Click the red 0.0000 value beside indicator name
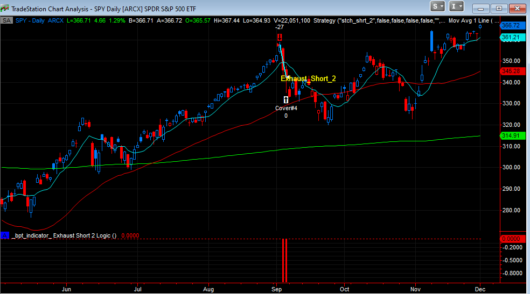This screenshot has width=530, height=294. [130, 235]
